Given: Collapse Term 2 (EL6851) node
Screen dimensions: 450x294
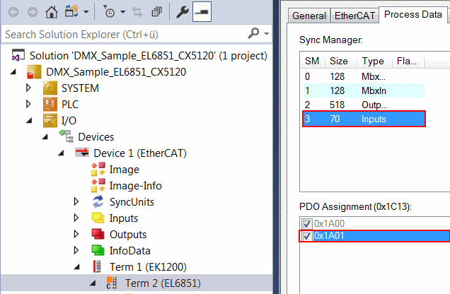Looking at the screenshot, I should 93,283.
